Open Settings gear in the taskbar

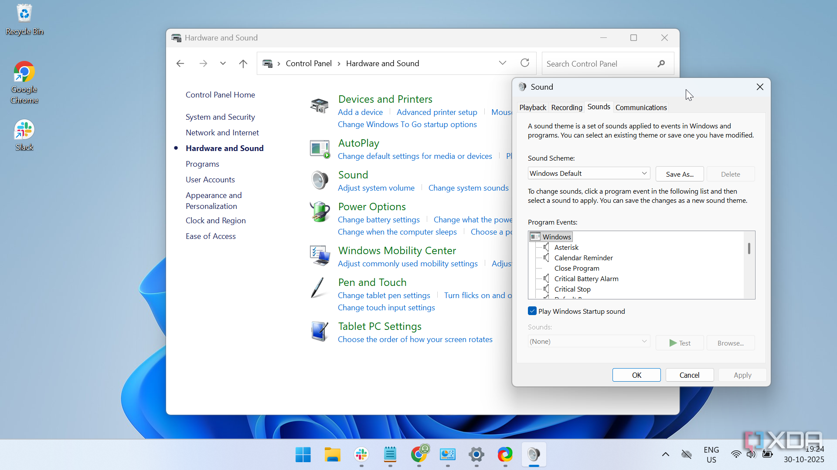tap(476, 455)
